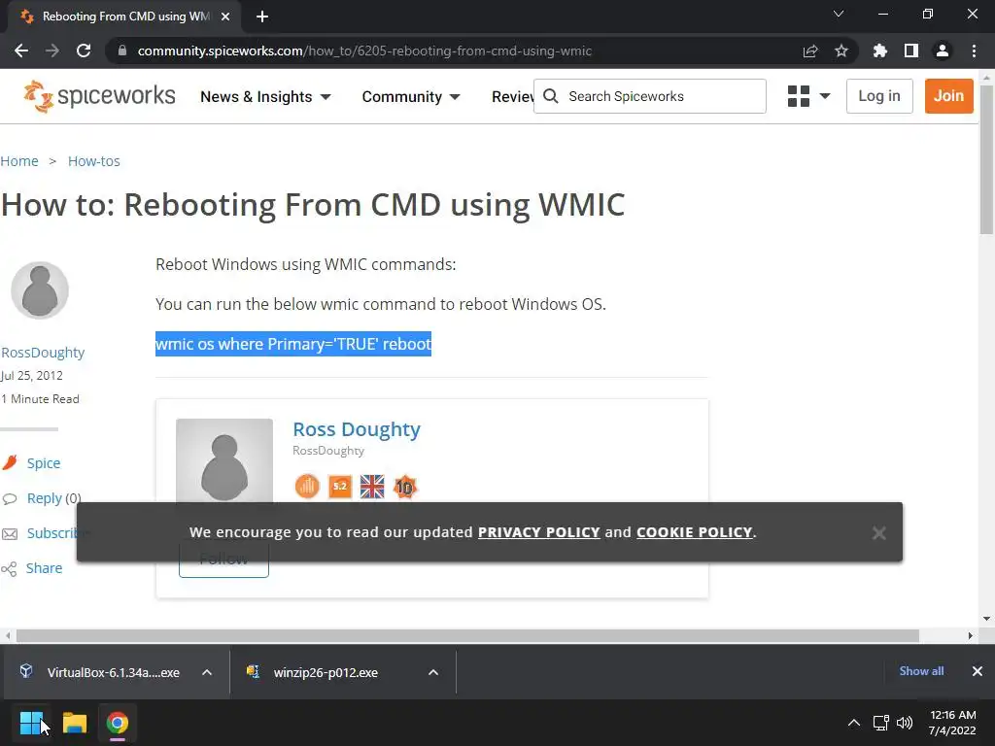The height and width of the screenshot is (746, 995).
Task: Click the browser forward arrow
Action: coord(52,51)
